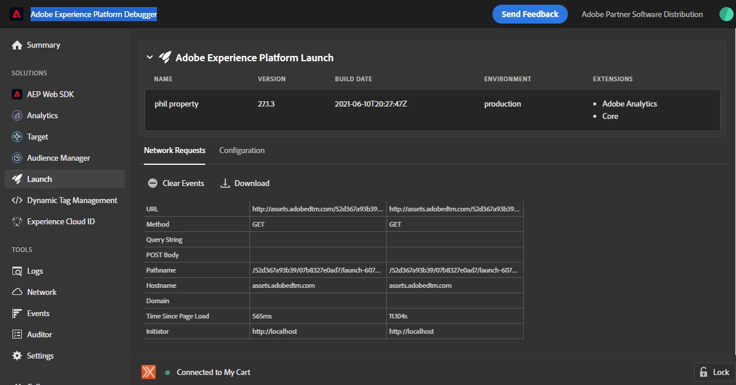Click the Download button label
Screen dimensions: 736x385
[252, 183]
